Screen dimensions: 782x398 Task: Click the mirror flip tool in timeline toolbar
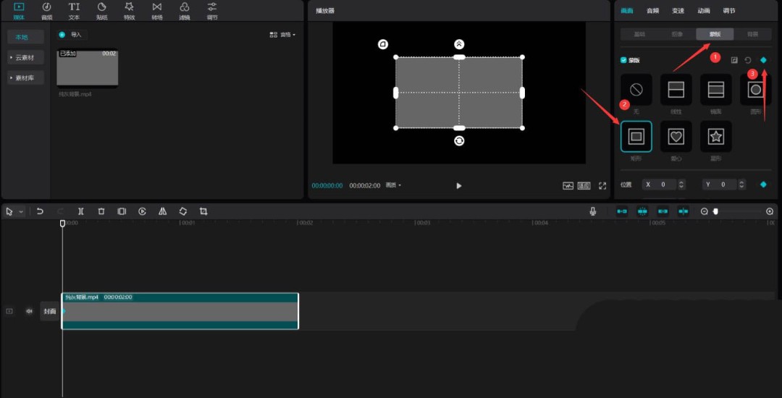[163, 211]
